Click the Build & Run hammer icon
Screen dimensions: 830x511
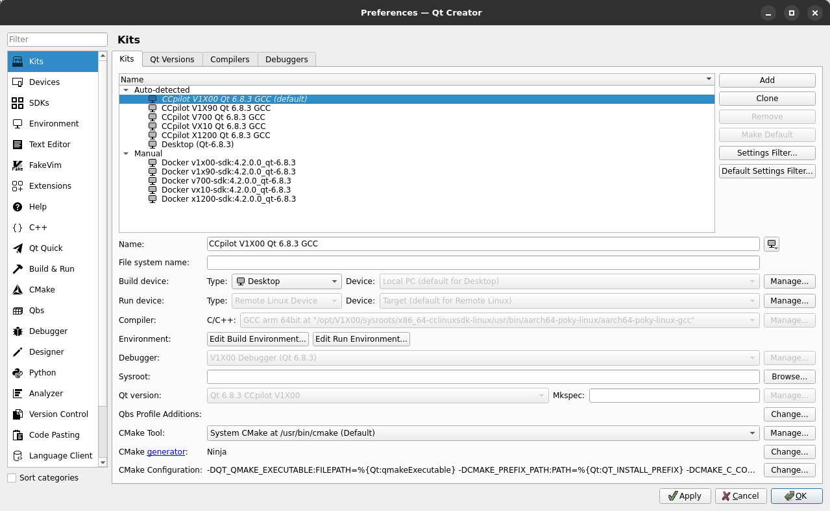click(18, 269)
